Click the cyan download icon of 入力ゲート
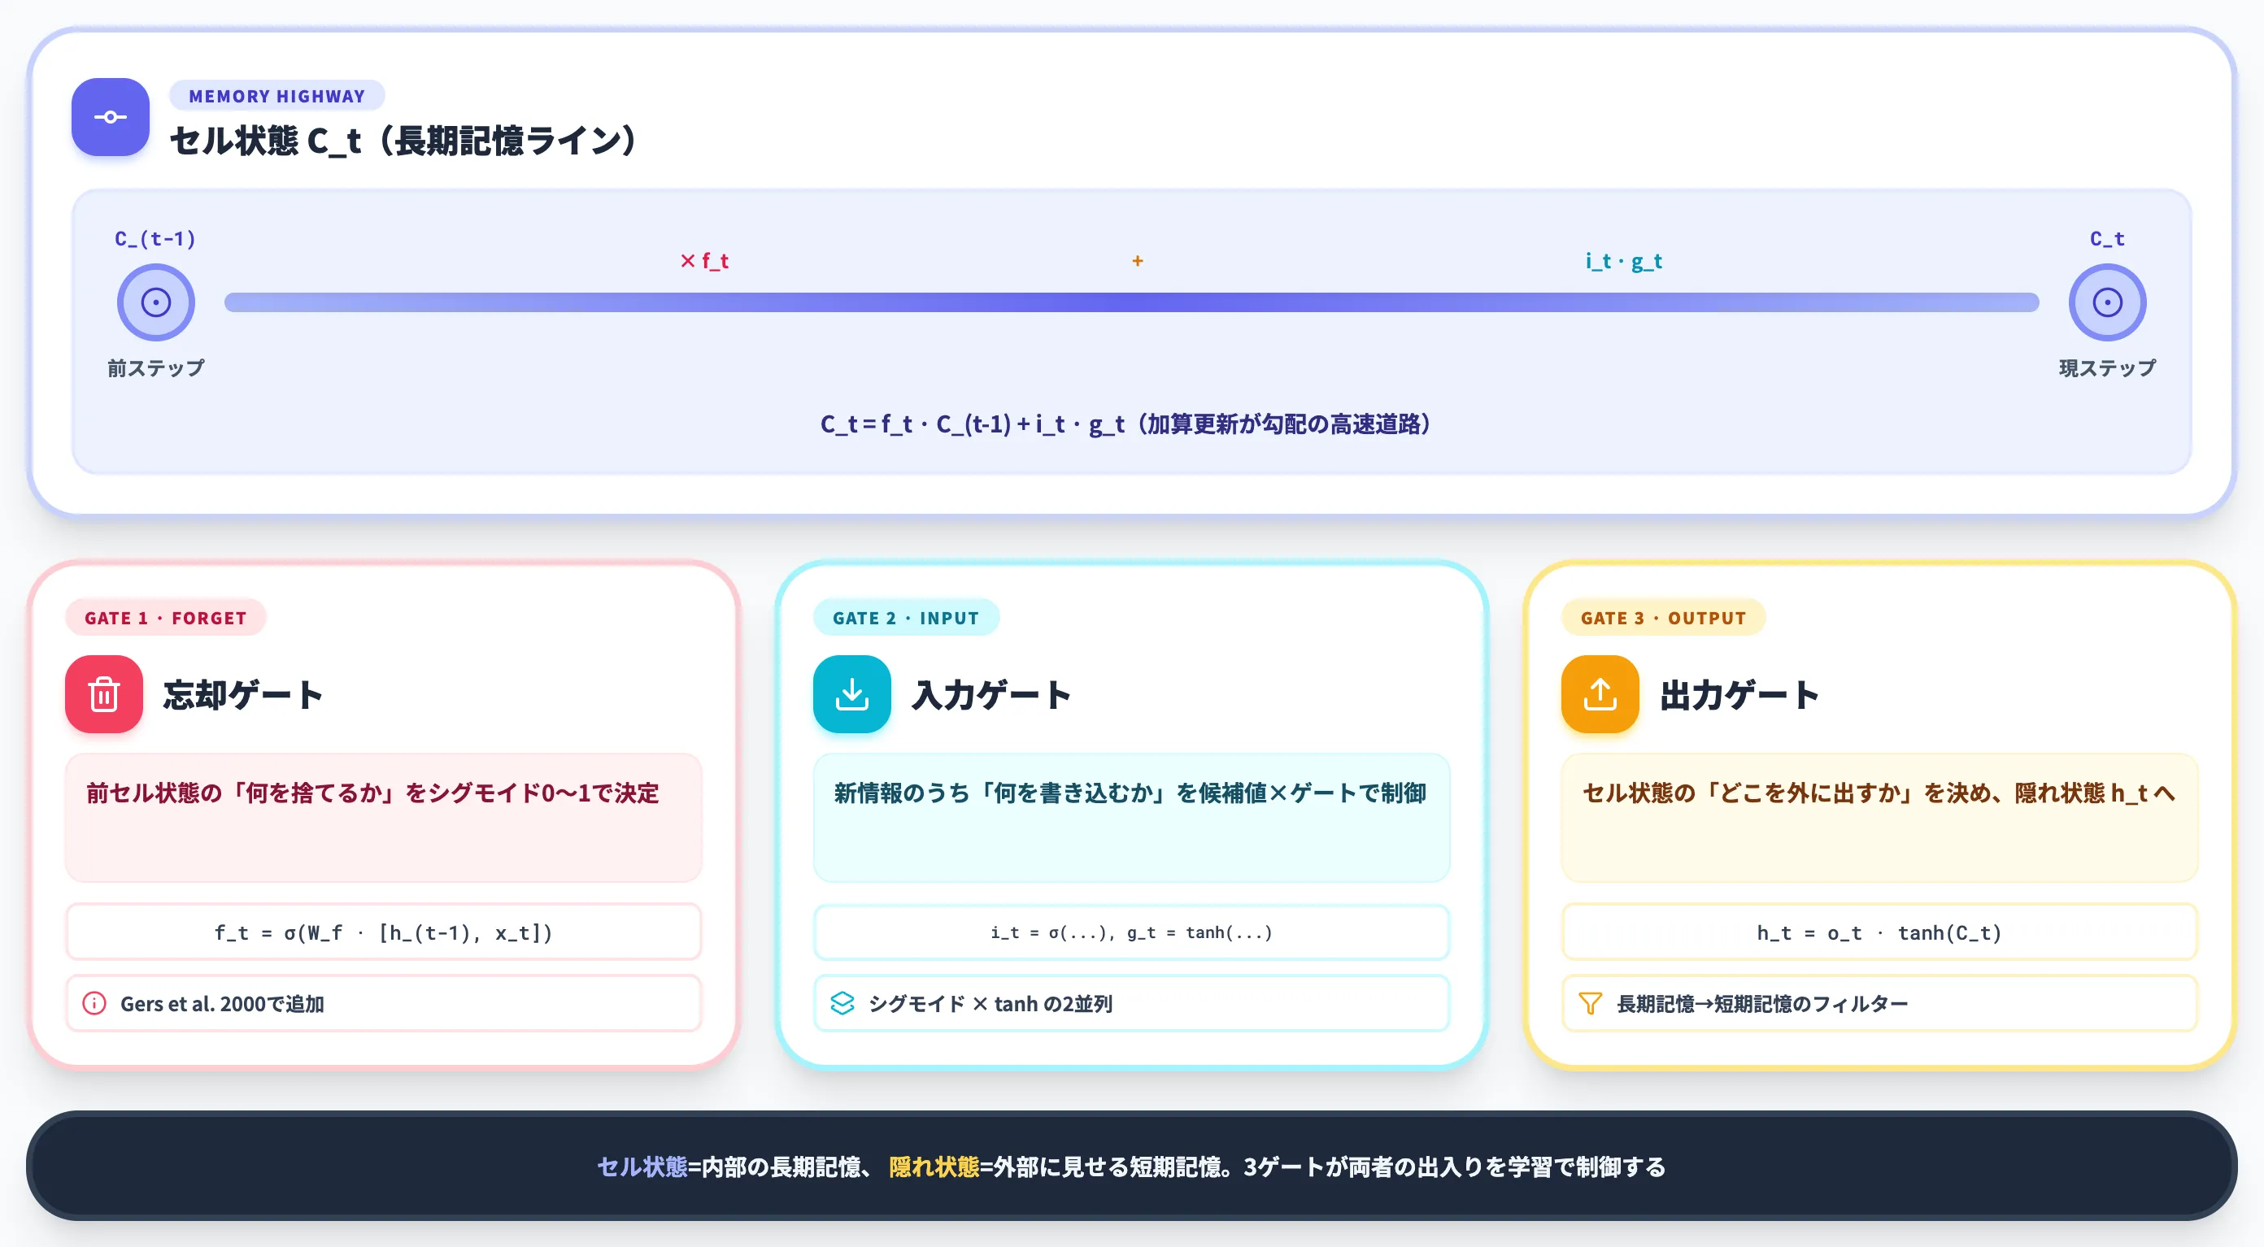Screen dimensions: 2264x1247 pyautogui.click(x=851, y=694)
